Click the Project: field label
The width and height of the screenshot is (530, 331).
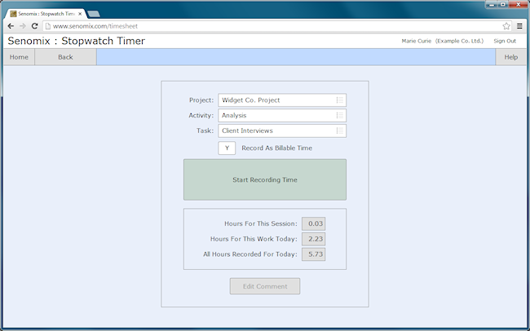201,100
